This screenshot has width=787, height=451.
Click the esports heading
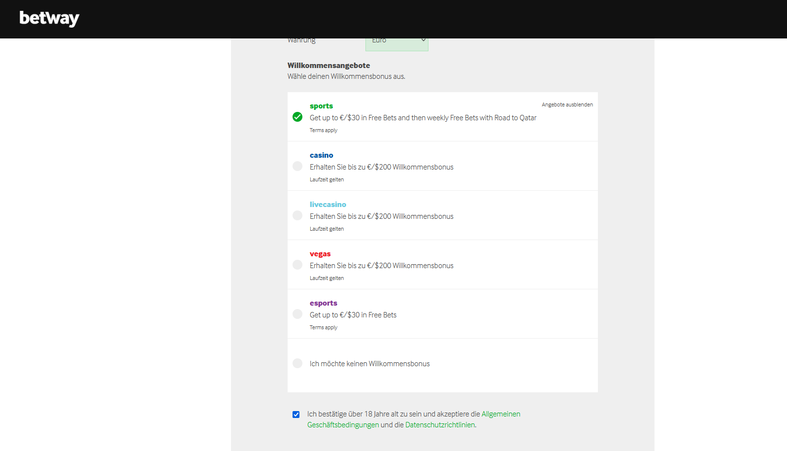click(x=324, y=303)
